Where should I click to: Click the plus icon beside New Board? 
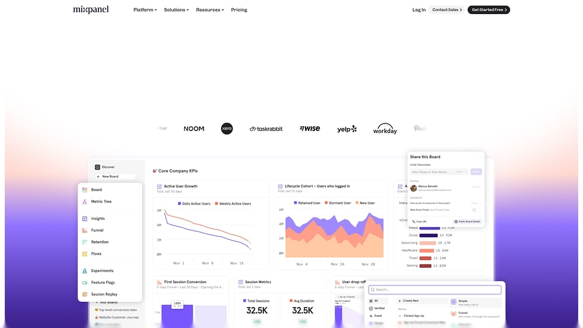(x=98, y=177)
